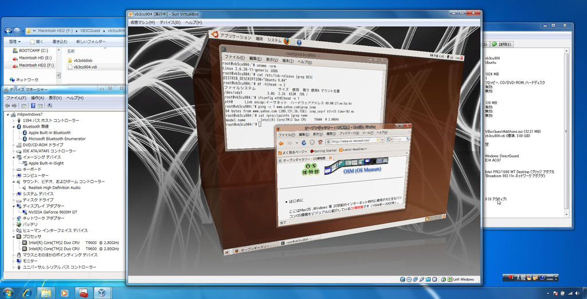This screenshot has height=299, width=587.
Task: Click Windows Start orb on taskbar
Action: tap(8, 292)
